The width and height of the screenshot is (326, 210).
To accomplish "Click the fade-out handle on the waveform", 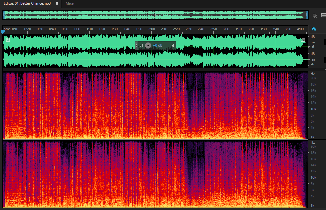I will (303, 39).
